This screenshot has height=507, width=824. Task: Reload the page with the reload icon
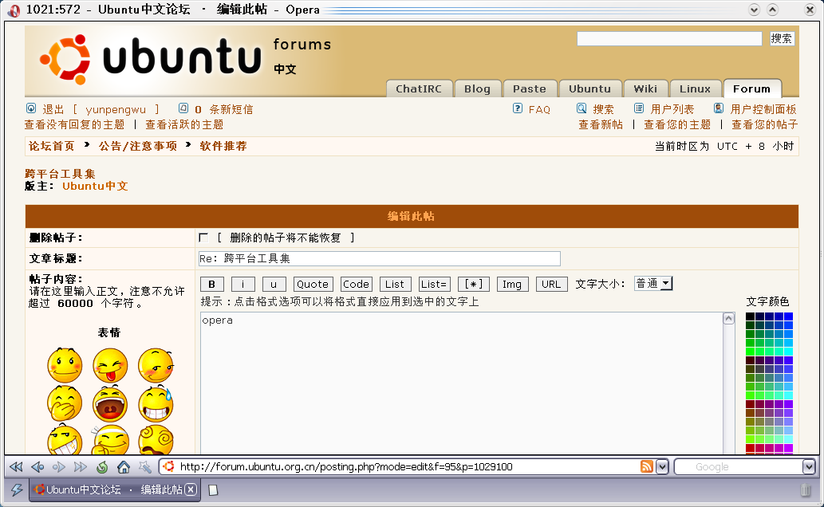[102, 466]
